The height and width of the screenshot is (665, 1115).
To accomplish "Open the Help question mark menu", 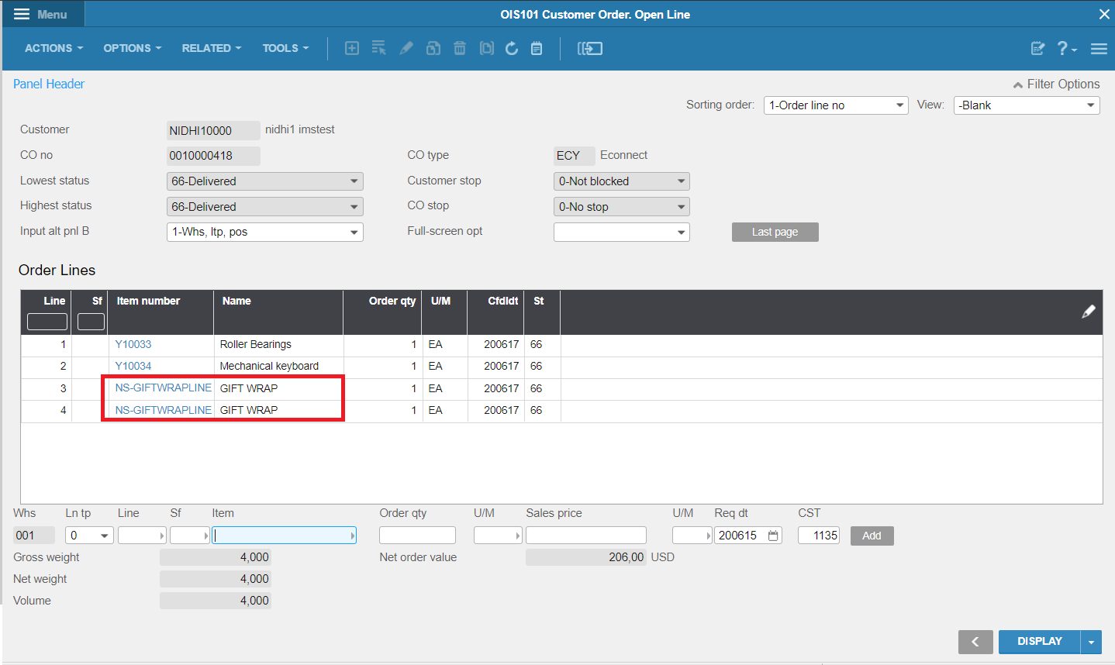I will point(1067,48).
